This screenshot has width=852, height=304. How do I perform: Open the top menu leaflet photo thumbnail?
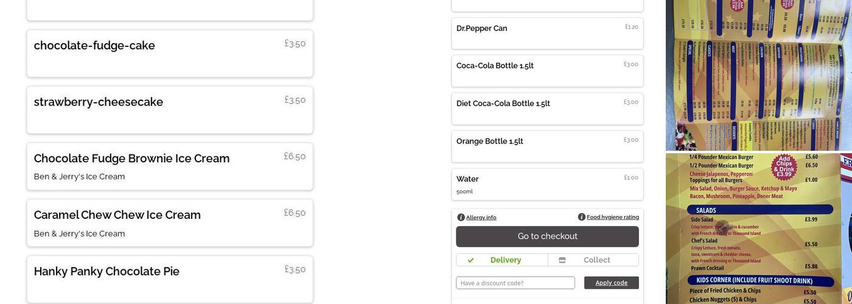pos(758,75)
